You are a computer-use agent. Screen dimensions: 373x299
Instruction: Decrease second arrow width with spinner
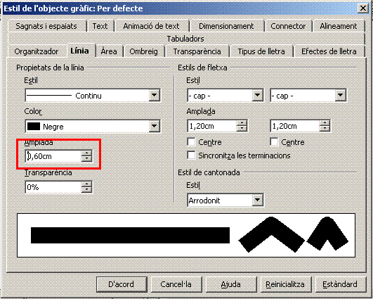point(325,129)
